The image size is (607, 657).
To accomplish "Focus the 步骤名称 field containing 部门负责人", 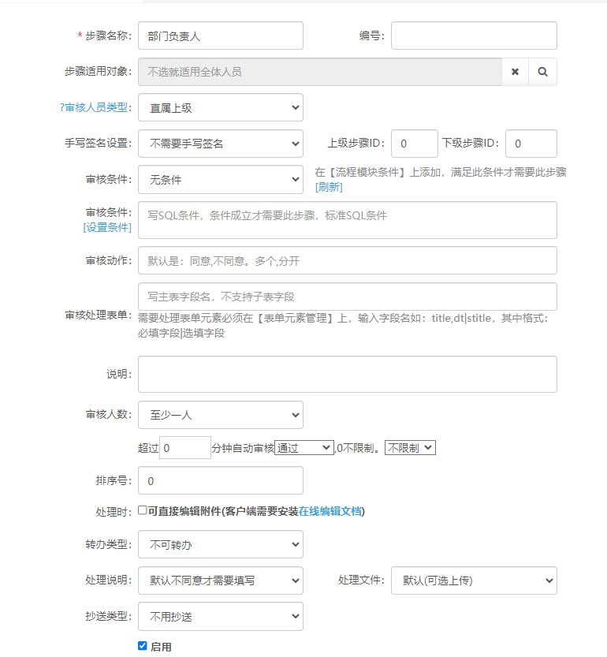I will point(221,35).
